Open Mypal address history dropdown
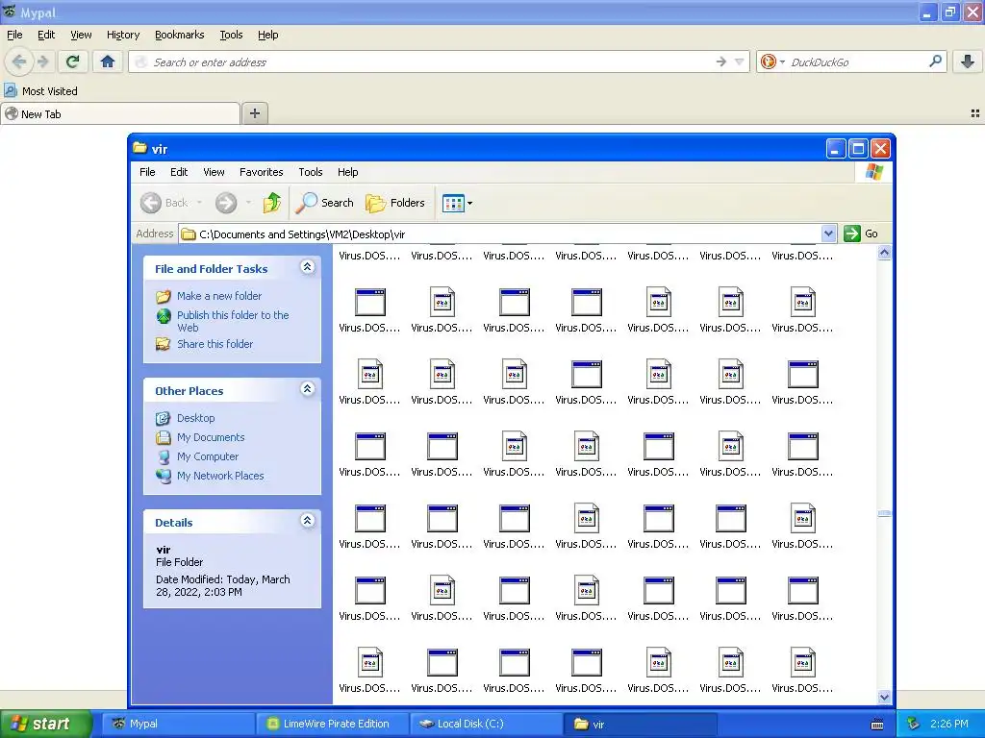Viewport: 985px width, 738px height. (740, 61)
